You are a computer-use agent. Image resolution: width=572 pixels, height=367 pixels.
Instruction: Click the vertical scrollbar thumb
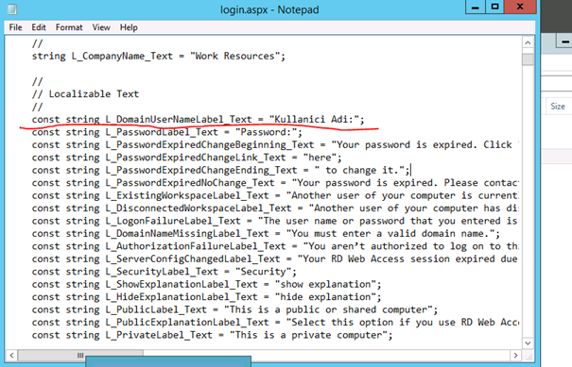(528, 59)
